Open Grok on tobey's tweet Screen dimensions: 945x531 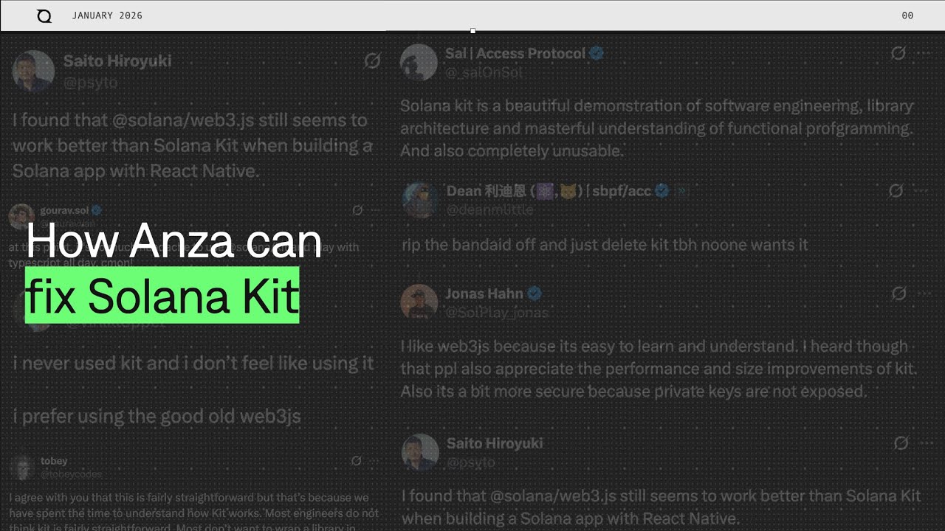pyautogui.click(x=356, y=461)
